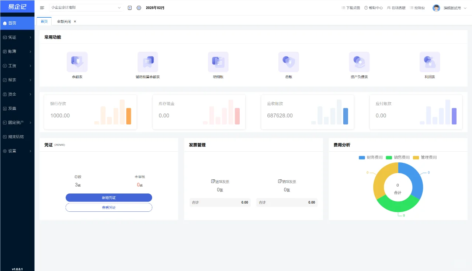Click the yellow segment of the donut chart

point(381,177)
